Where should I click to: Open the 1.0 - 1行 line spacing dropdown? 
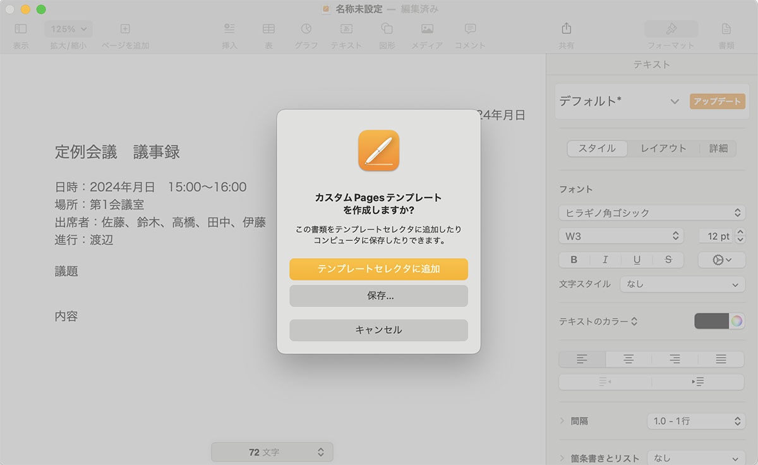696,421
